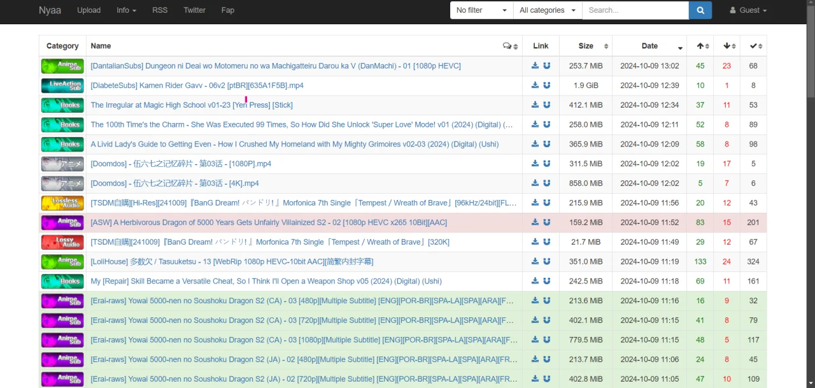
Task: Open magnet for Erai-raws (CA) 03 [720p]
Action: (x=546, y=320)
